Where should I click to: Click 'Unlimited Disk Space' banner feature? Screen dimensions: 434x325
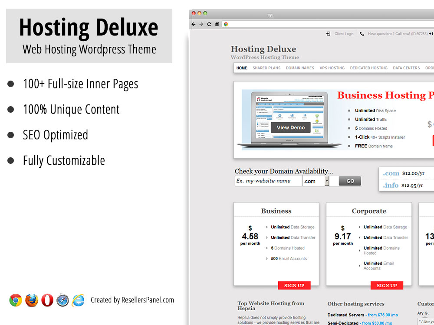pyautogui.click(x=375, y=111)
